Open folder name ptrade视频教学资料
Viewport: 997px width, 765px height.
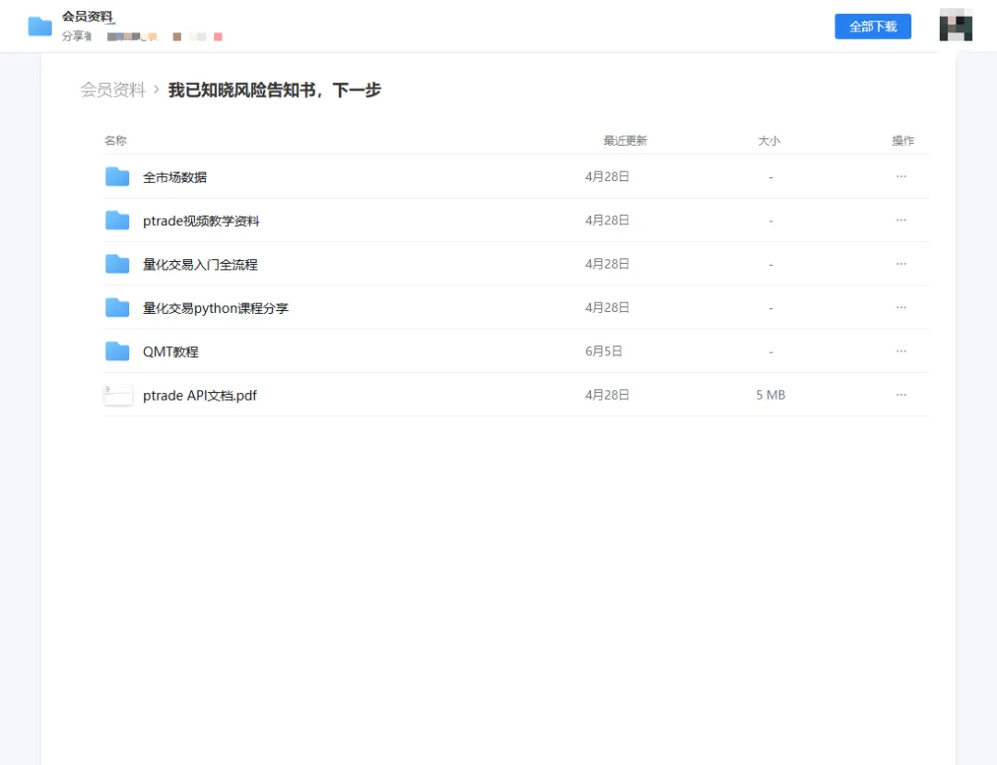(x=201, y=221)
